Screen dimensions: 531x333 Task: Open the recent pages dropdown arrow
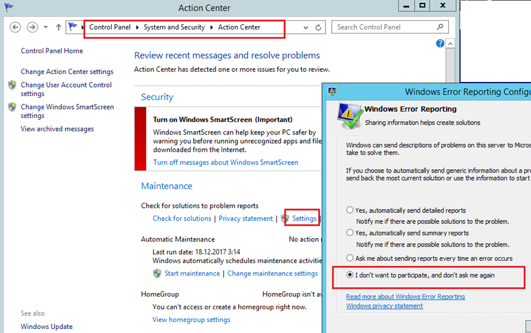(45, 27)
